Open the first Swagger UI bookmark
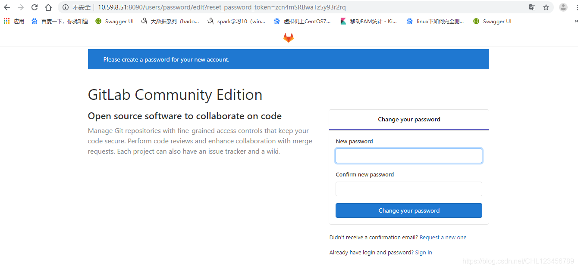This screenshot has width=578, height=269. coord(114,21)
